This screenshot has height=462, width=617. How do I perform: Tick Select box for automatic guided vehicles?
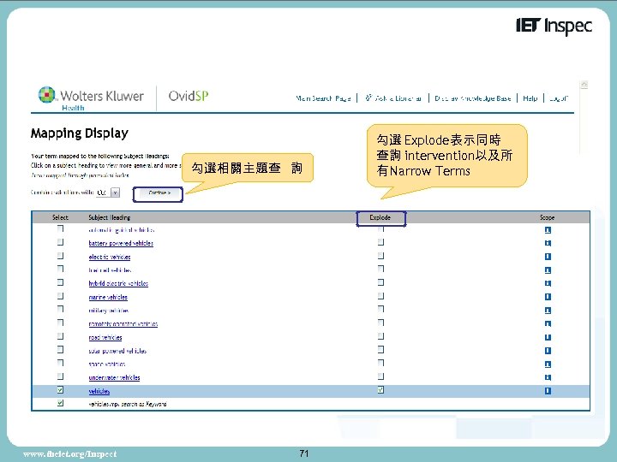60,228
